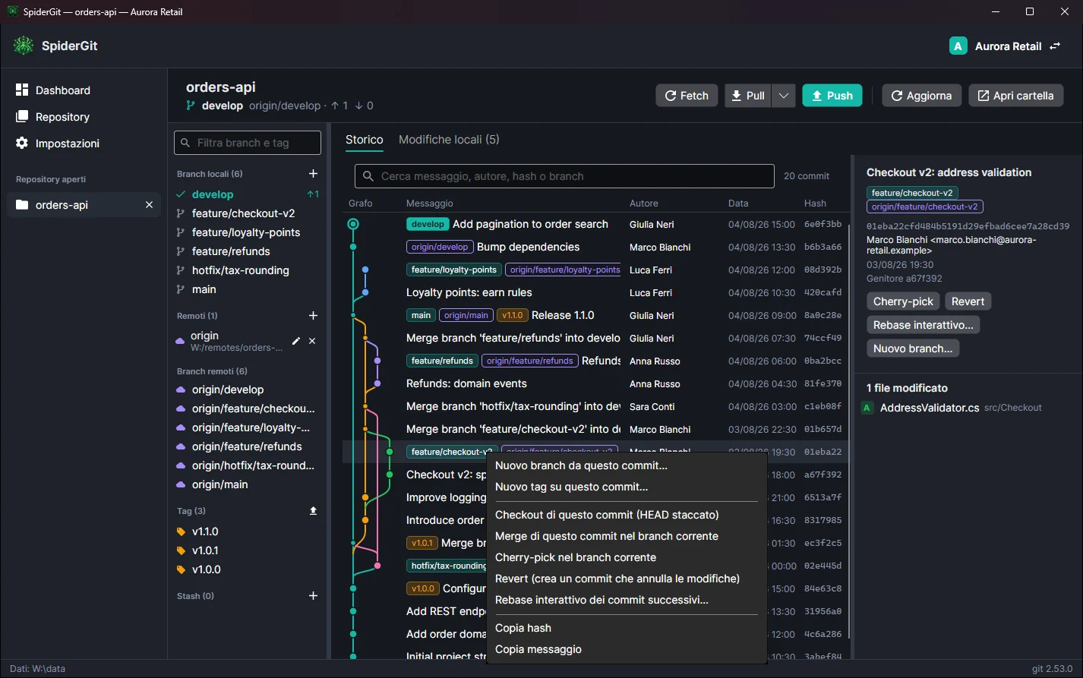
Task: Close the orders-api open repository entry
Action: pyautogui.click(x=149, y=205)
